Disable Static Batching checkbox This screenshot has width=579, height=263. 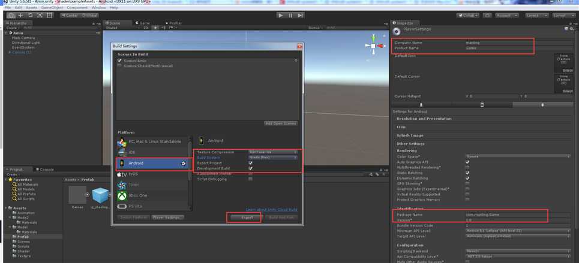coord(467,173)
